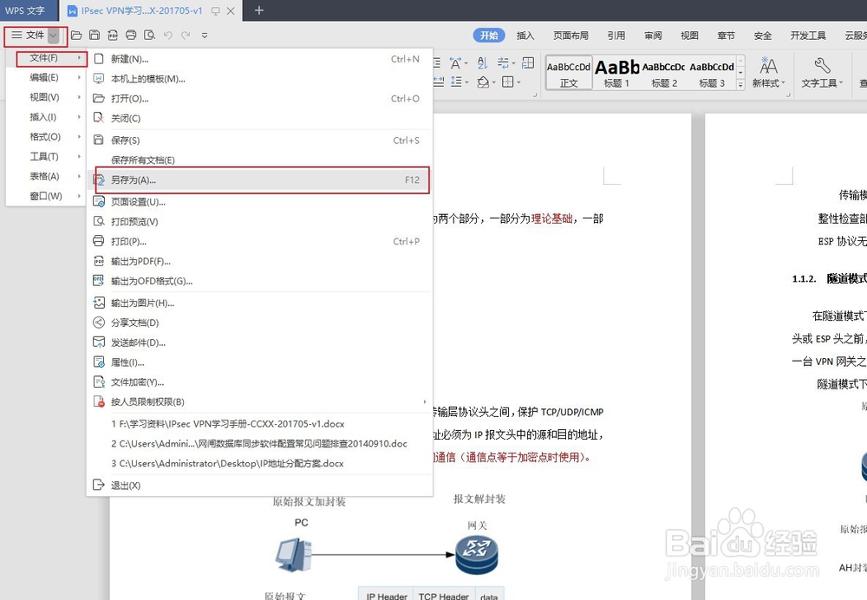Viewport: 867px width, 600px height.
Task: Click the shading fill color bucket
Action: click(x=484, y=82)
